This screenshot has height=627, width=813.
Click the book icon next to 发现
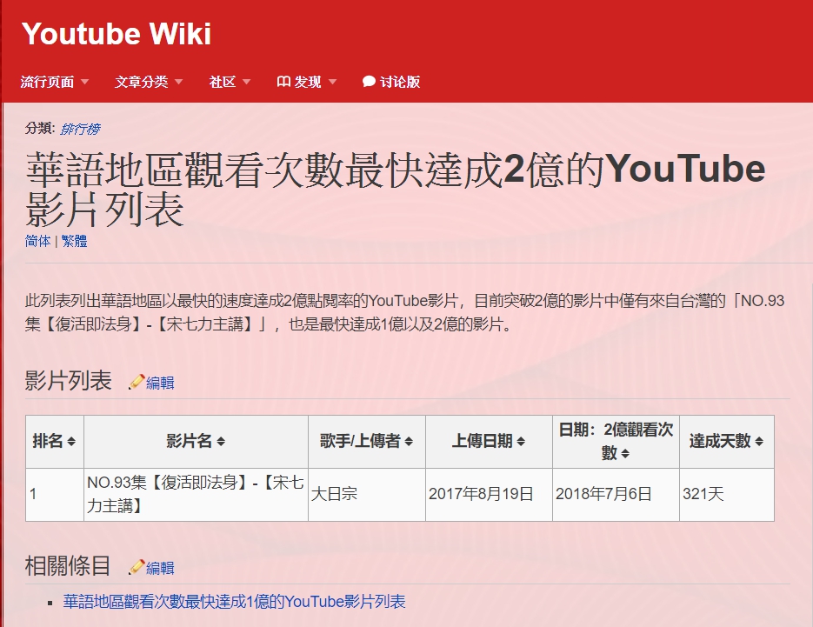pos(283,82)
